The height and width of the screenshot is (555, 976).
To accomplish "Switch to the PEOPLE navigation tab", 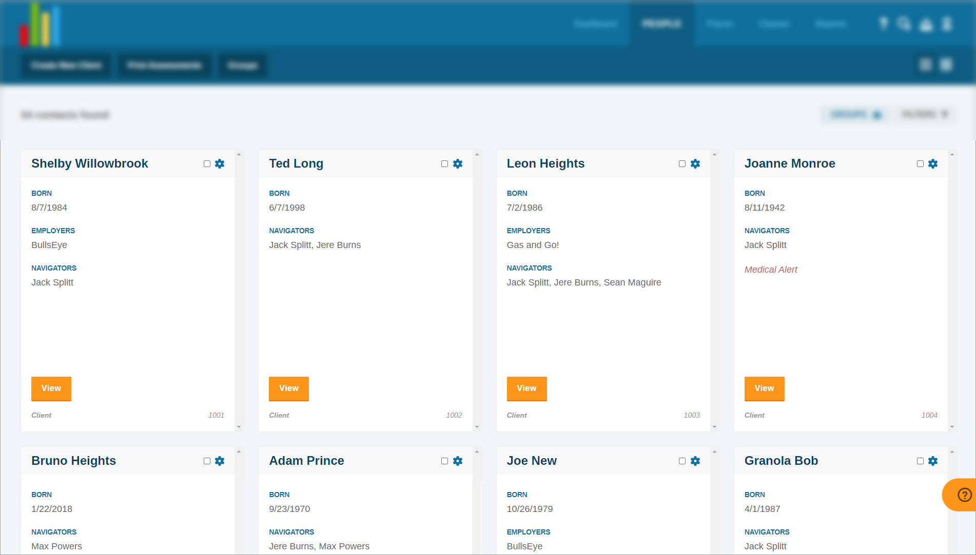I will 661,24.
